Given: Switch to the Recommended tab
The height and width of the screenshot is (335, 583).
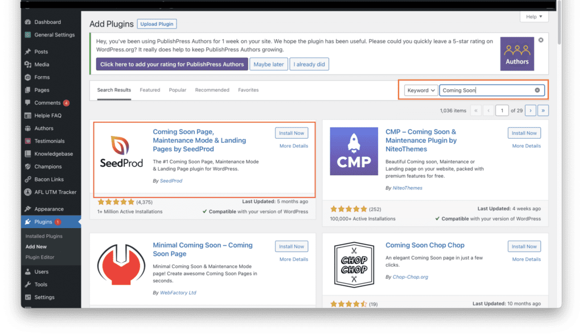Looking at the screenshot, I should [212, 90].
